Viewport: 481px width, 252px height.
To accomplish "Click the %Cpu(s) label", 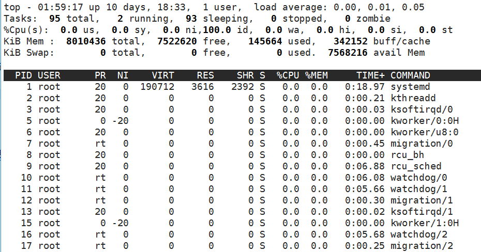I will point(26,30).
